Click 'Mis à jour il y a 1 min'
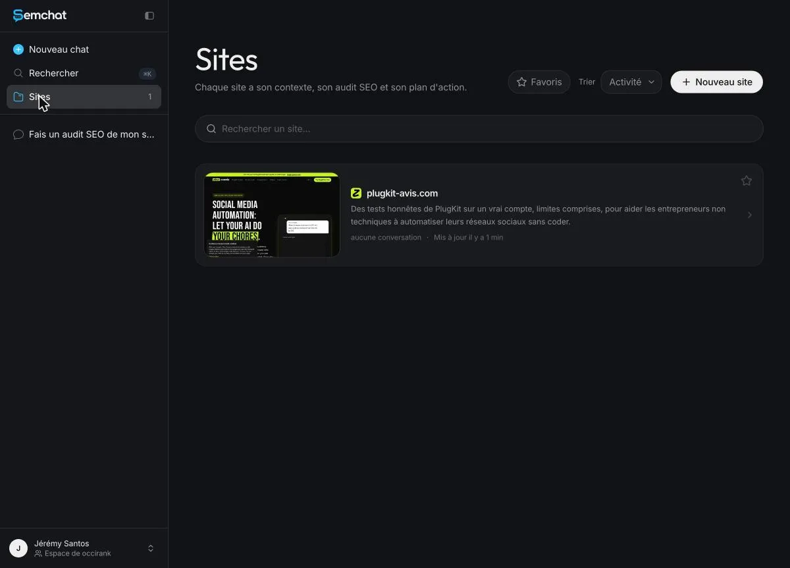790x568 pixels. (469, 238)
